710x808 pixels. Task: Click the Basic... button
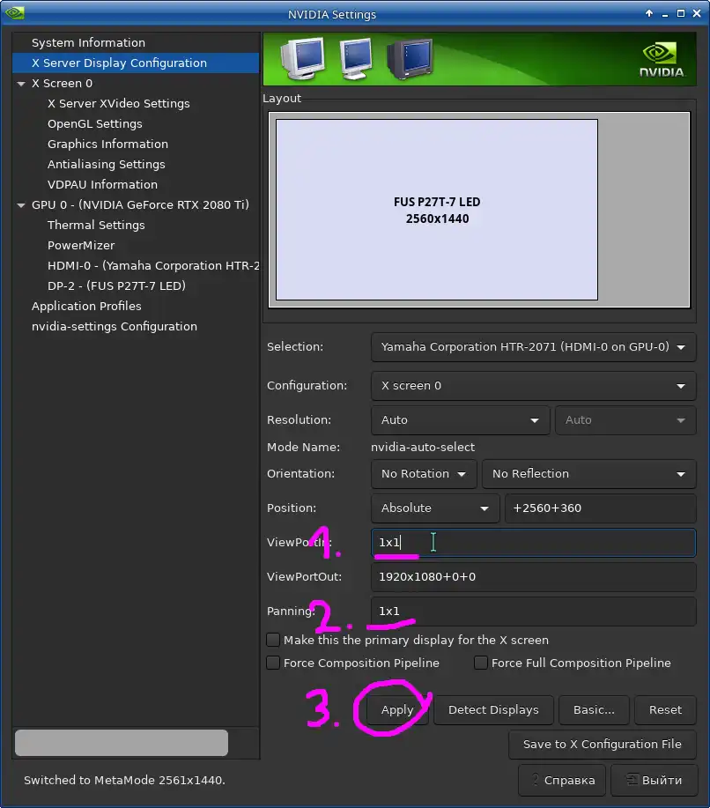(x=594, y=710)
